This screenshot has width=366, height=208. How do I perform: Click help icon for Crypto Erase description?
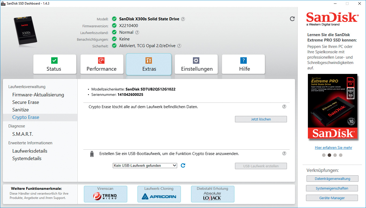coord(284,107)
